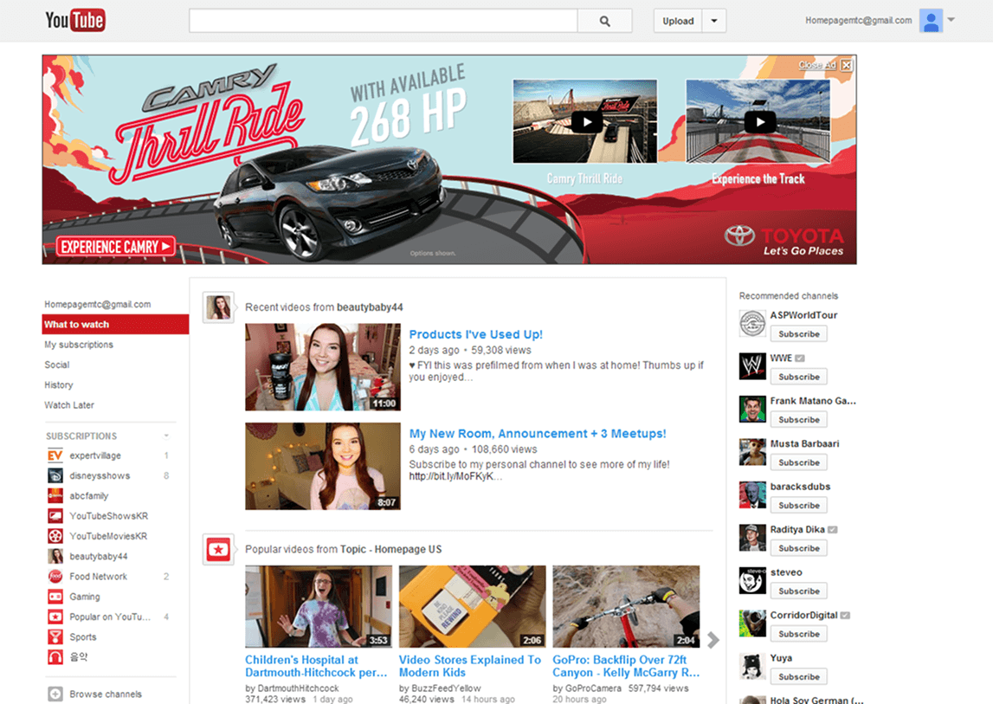Subscribe to the steveo channel
This screenshot has width=993, height=704.
(x=798, y=591)
